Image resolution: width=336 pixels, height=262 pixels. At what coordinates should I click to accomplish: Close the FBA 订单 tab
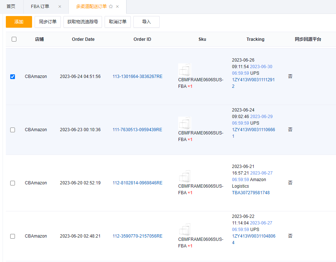coord(60,7)
